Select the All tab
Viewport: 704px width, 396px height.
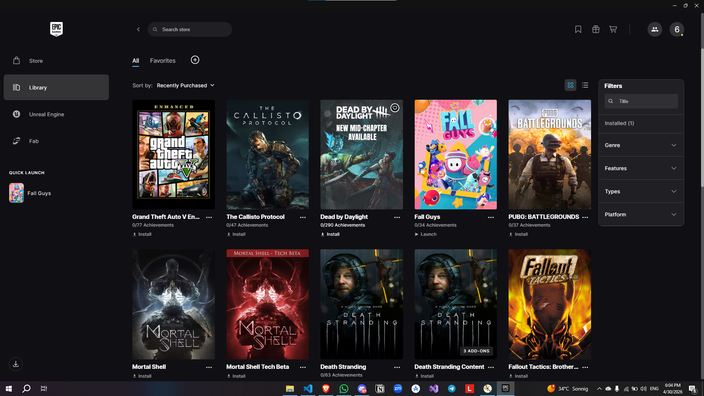136,60
